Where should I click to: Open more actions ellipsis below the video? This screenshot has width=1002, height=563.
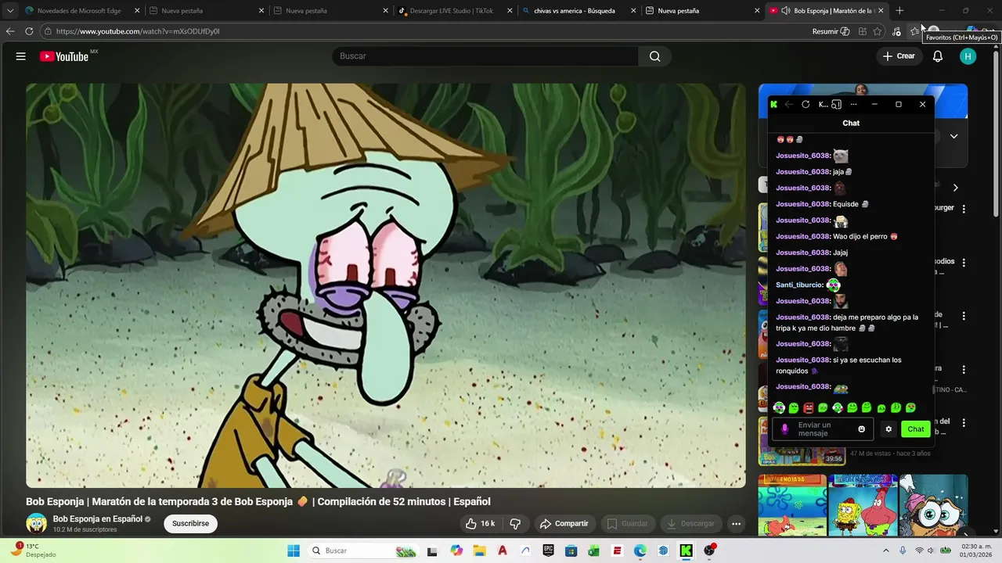(x=736, y=523)
